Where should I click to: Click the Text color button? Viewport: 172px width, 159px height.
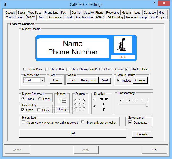click(x=73, y=80)
